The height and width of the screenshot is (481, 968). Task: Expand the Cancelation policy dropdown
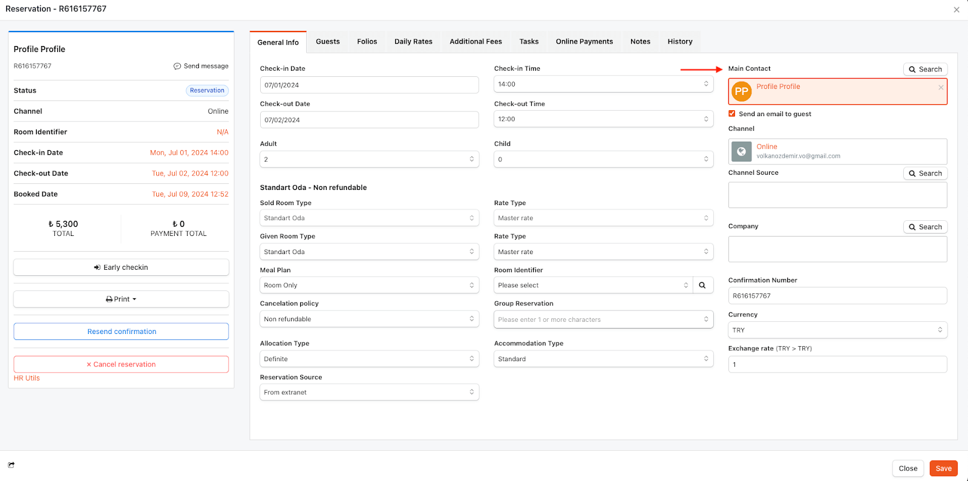[x=369, y=319]
